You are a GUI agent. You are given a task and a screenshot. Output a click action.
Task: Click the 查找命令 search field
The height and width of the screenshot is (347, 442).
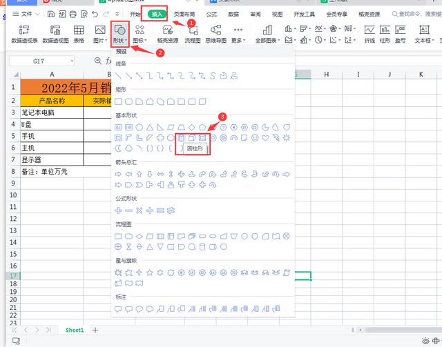pyautogui.click(x=416, y=14)
